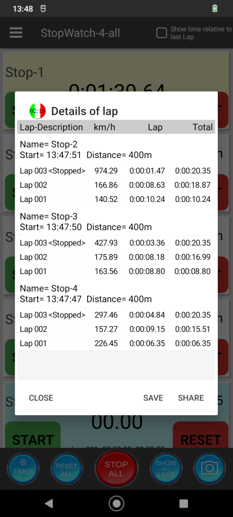The image size is (233, 517).
Task: Tap the round Timer button
Action: [x=23, y=468]
